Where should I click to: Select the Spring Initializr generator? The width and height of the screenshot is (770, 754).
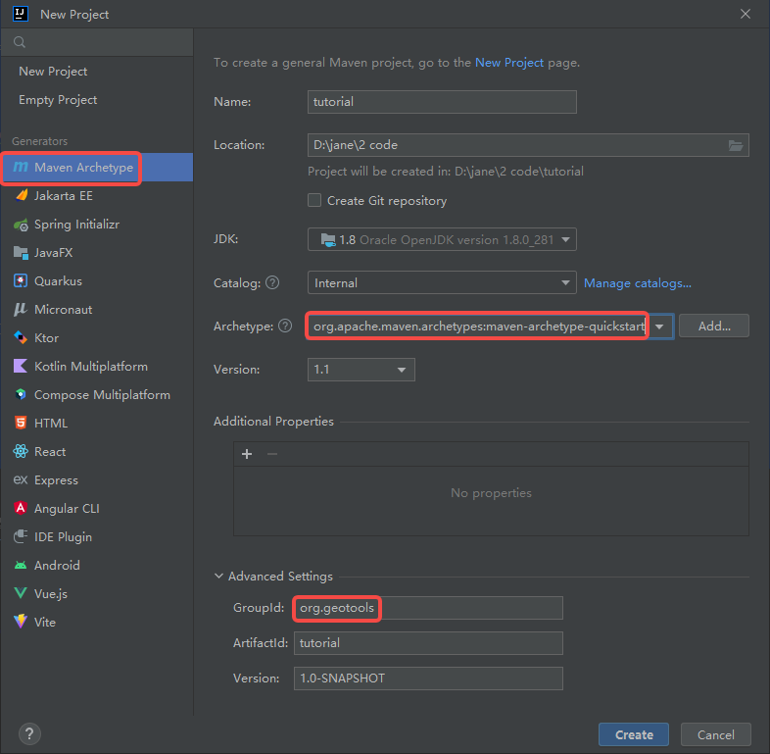(x=97, y=225)
